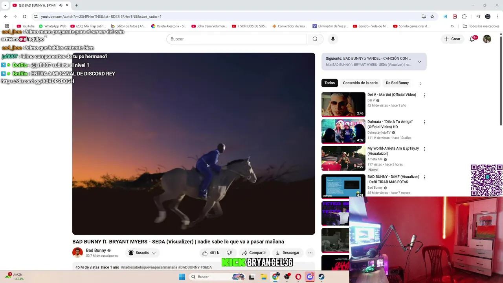Screen dimensions: 503x283
Task: Open Ruleta Aleatoria bookmark
Action: (169, 26)
